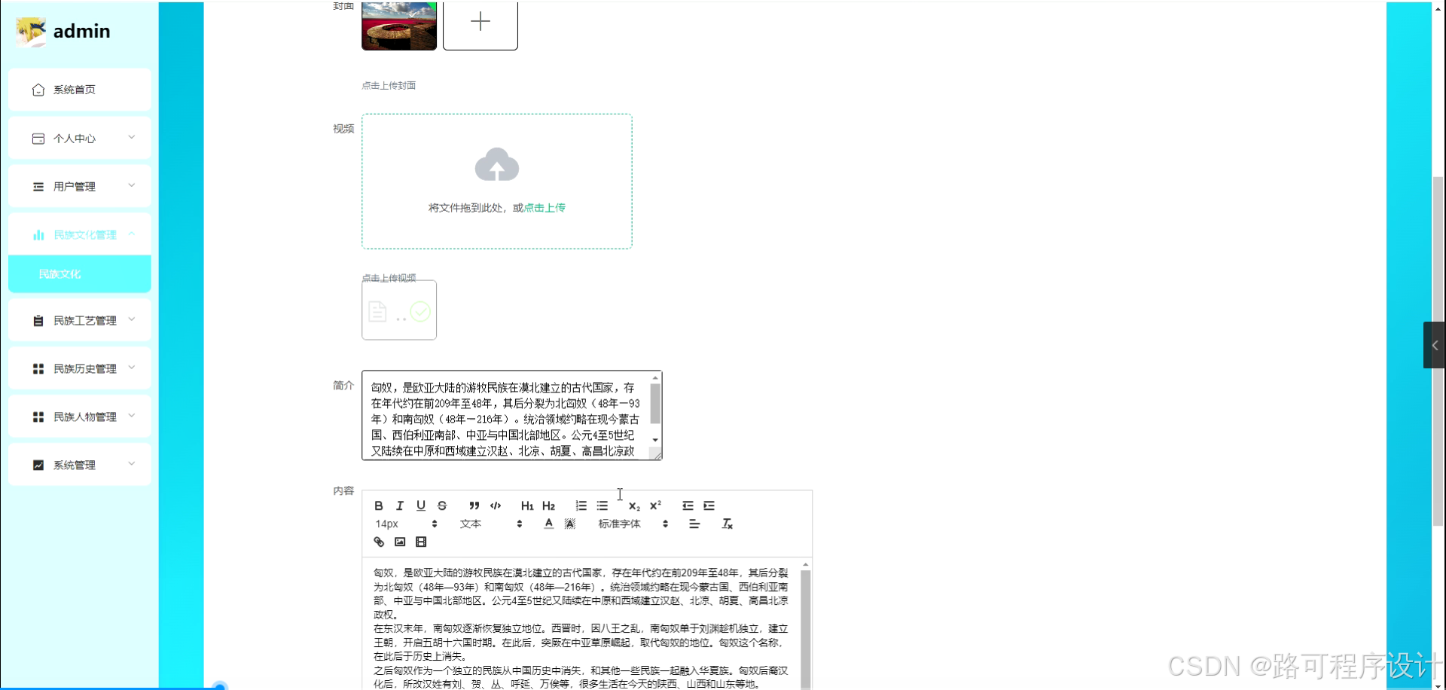Insert a blockquote using the quote icon
1446x690 pixels.
pos(474,505)
